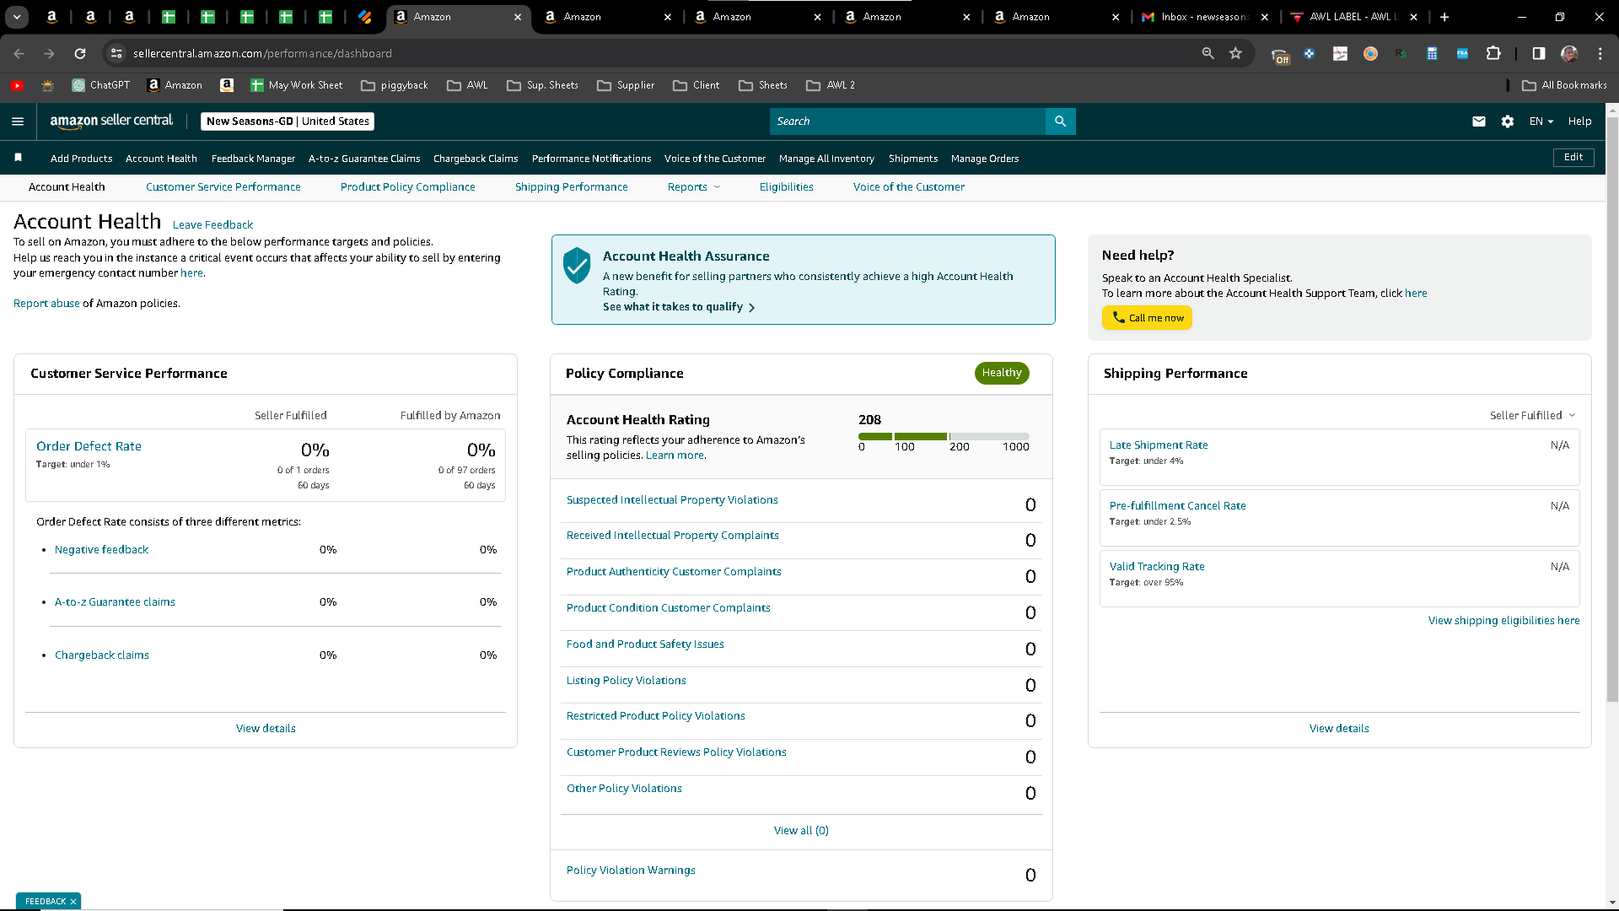Open Manage All Inventory menu item

point(826,159)
